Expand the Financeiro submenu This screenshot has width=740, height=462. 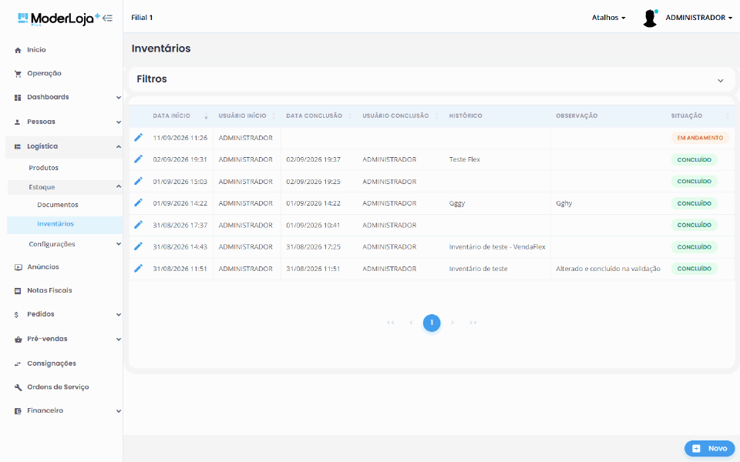click(119, 411)
